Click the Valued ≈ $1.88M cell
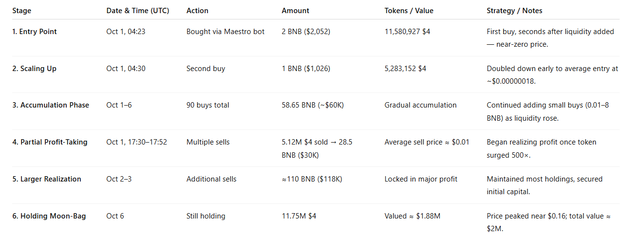This screenshot has width=642, height=237. click(412, 216)
